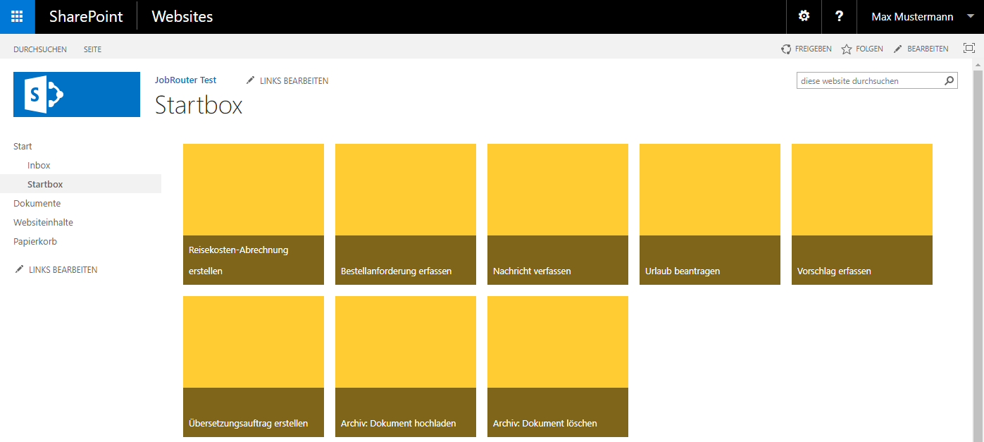Screen dimensions: 984x442
Task: Open the Archiv: Dokument hochladen tile
Action: click(x=405, y=367)
